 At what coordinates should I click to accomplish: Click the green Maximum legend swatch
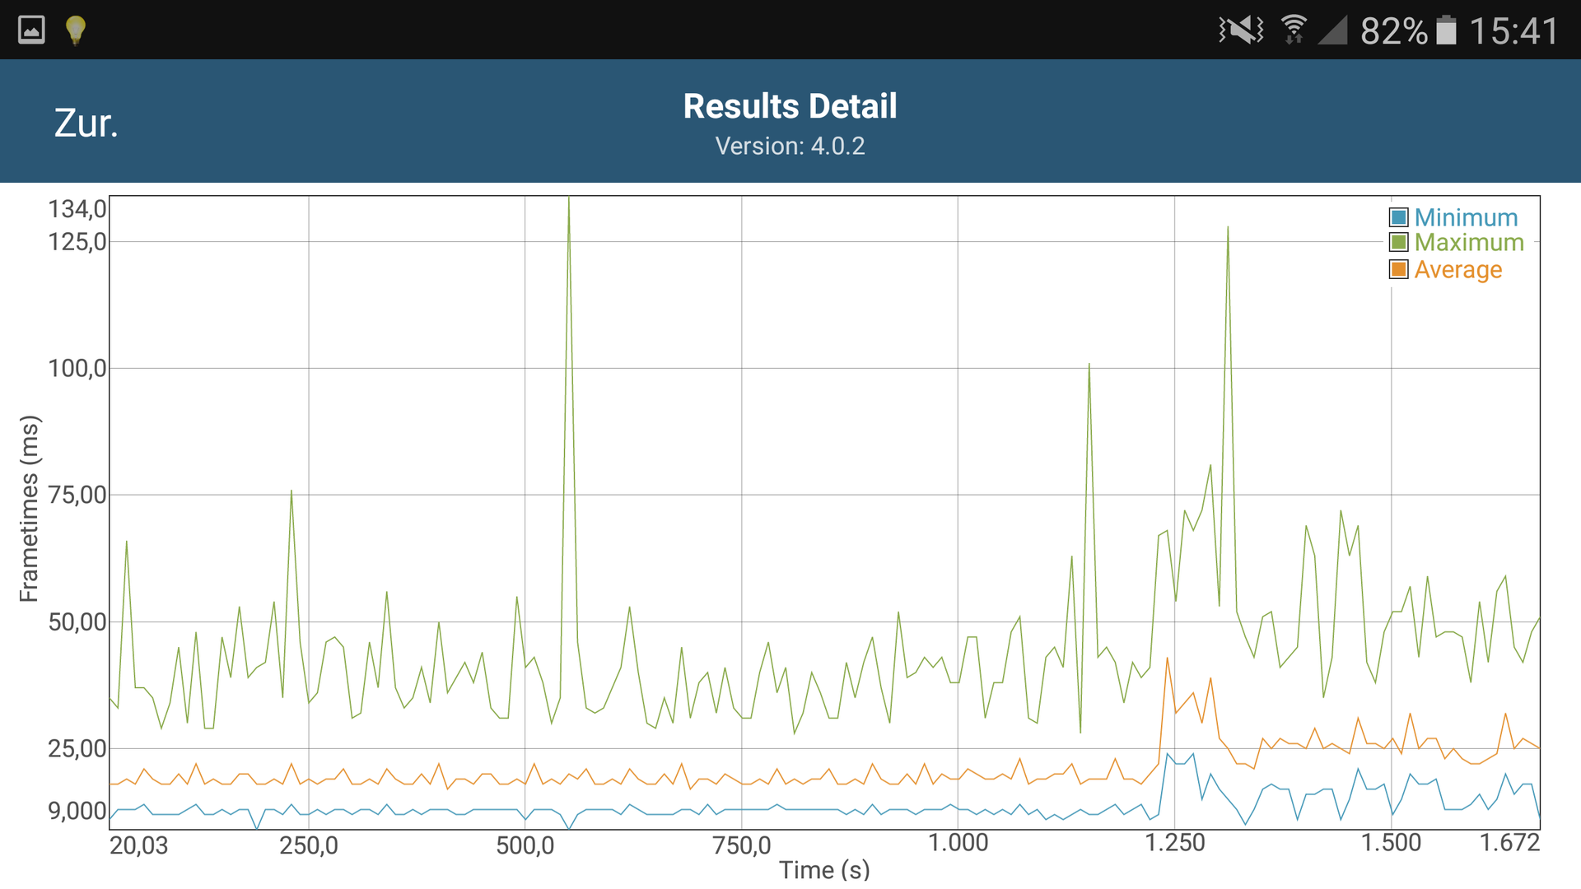[x=1398, y=243]
